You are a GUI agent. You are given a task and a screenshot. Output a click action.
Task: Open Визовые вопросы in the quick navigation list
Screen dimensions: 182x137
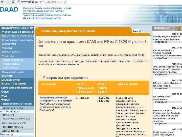tap(11, 131)
